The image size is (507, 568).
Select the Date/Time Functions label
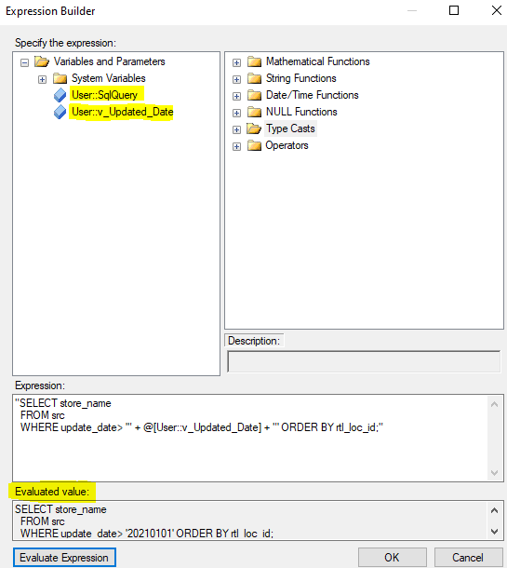(x=313, y=95)
